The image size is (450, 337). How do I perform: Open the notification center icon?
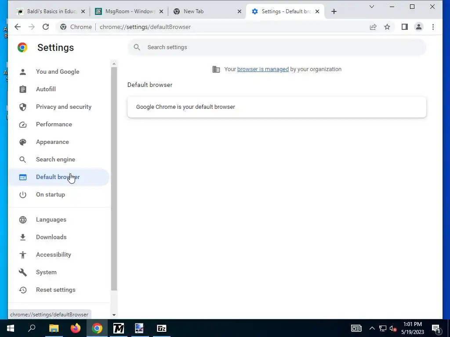point(436,328)
